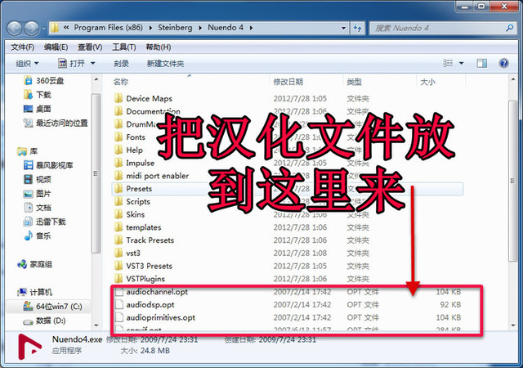This screenshot has height=368, width=523.
Task: Select the 桌面 desktop shortcut in sidebar
Action: (x=42, y=109)
